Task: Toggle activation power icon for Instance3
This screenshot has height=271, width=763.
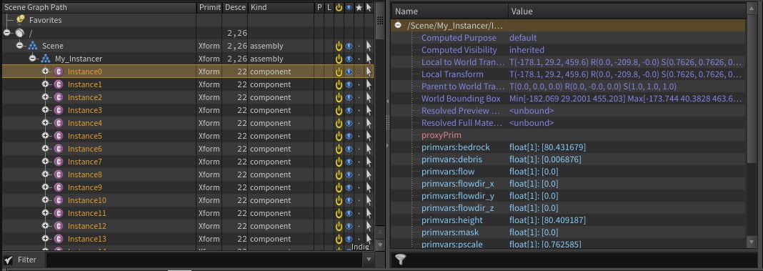Action: (339, 110)
